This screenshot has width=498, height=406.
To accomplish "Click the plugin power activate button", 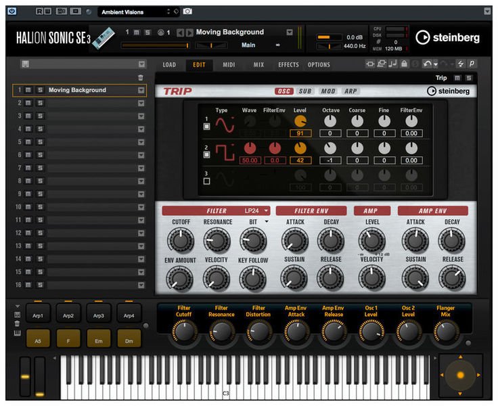I will point(12,12).
